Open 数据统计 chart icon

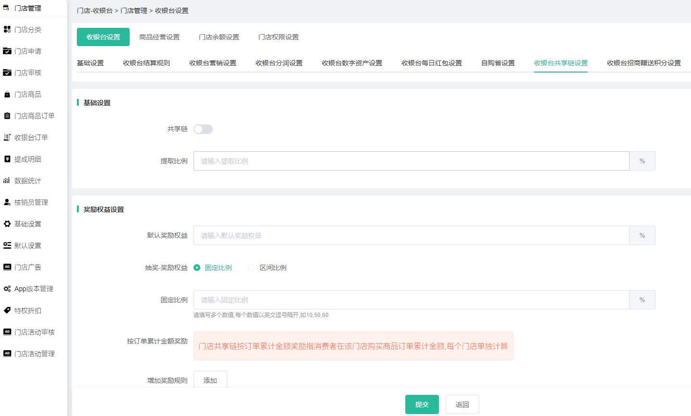click(x=7, y=181)
